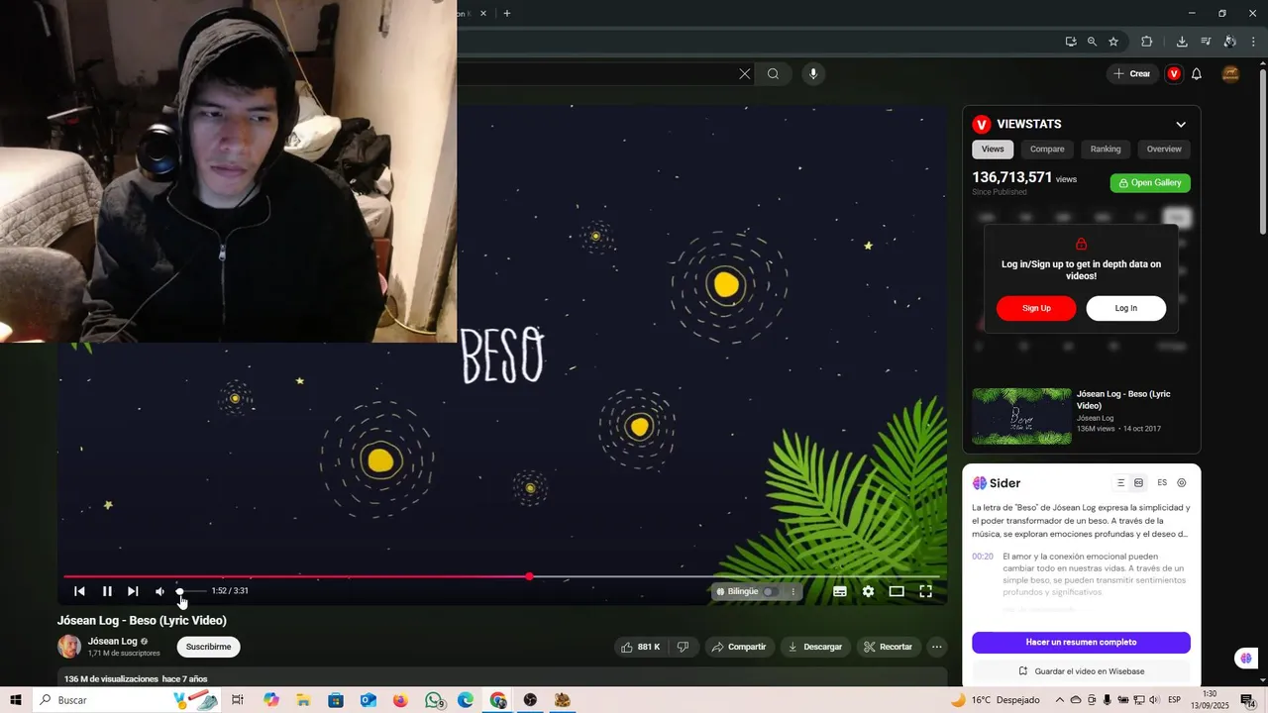Switch to theater mode

pyautogui.click(x=897, y=591)
